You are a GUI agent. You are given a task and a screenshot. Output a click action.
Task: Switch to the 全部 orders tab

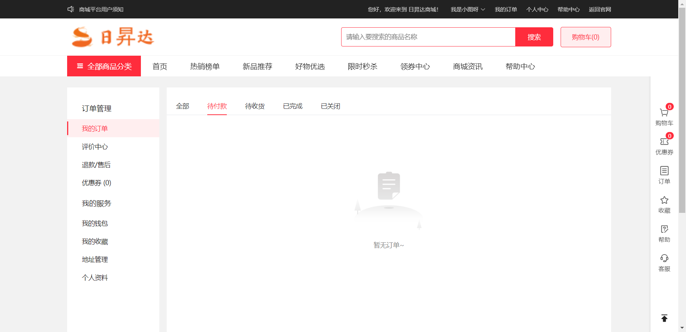[183, 106]
